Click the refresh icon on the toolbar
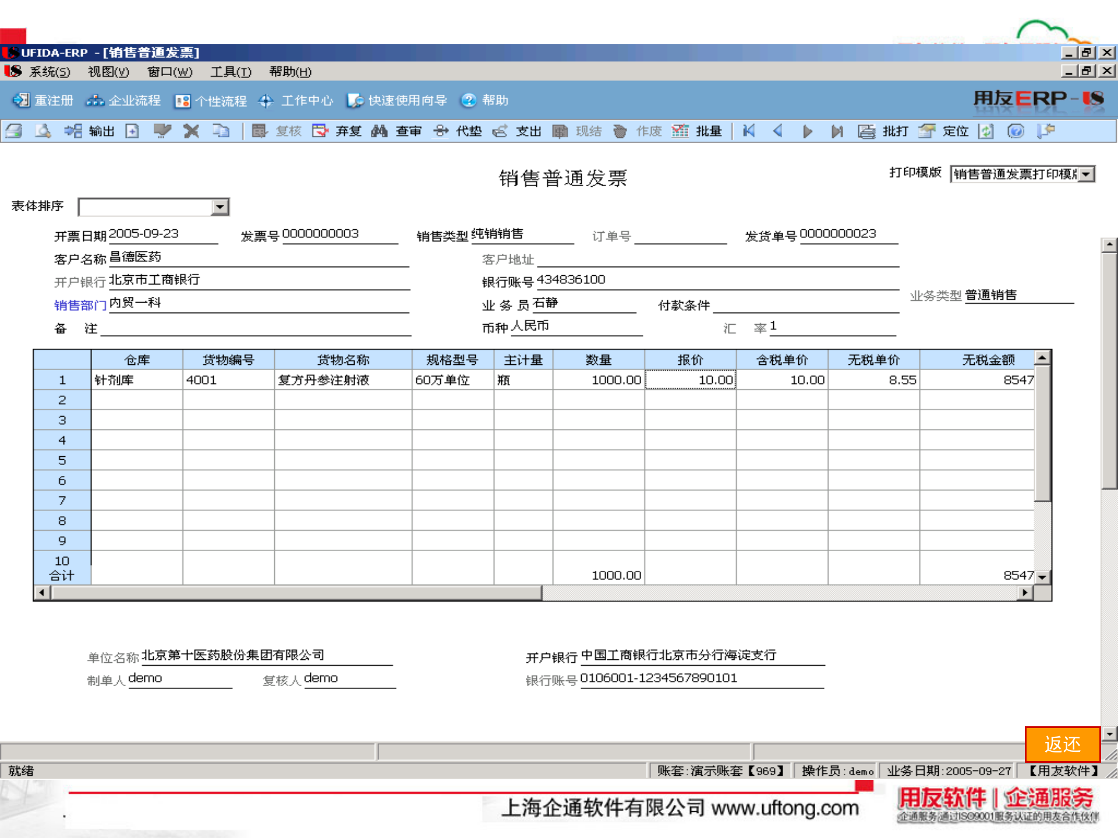 coord(986,131)
